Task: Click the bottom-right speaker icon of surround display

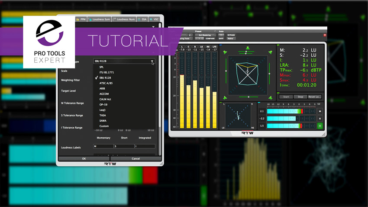Action: point(270,97)
